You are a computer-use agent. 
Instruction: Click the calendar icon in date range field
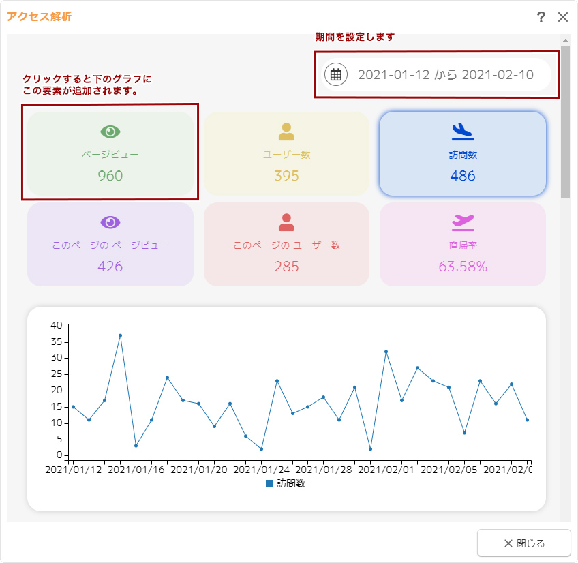335,75
